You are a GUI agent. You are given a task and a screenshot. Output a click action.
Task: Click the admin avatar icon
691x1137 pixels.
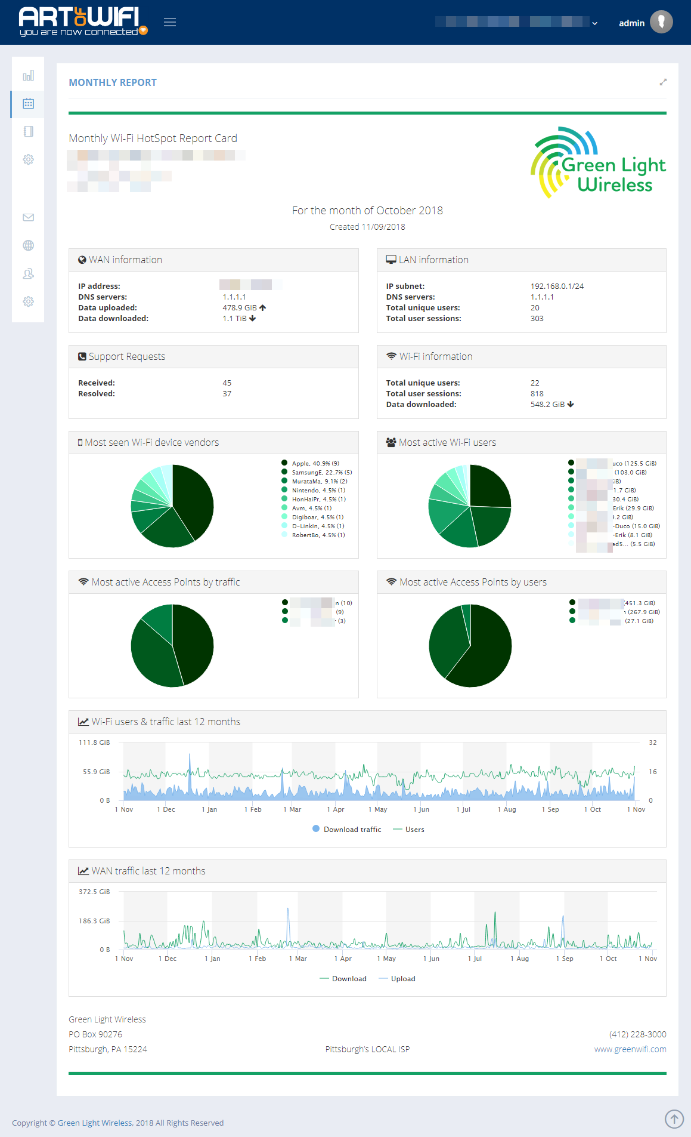[661, 22]
